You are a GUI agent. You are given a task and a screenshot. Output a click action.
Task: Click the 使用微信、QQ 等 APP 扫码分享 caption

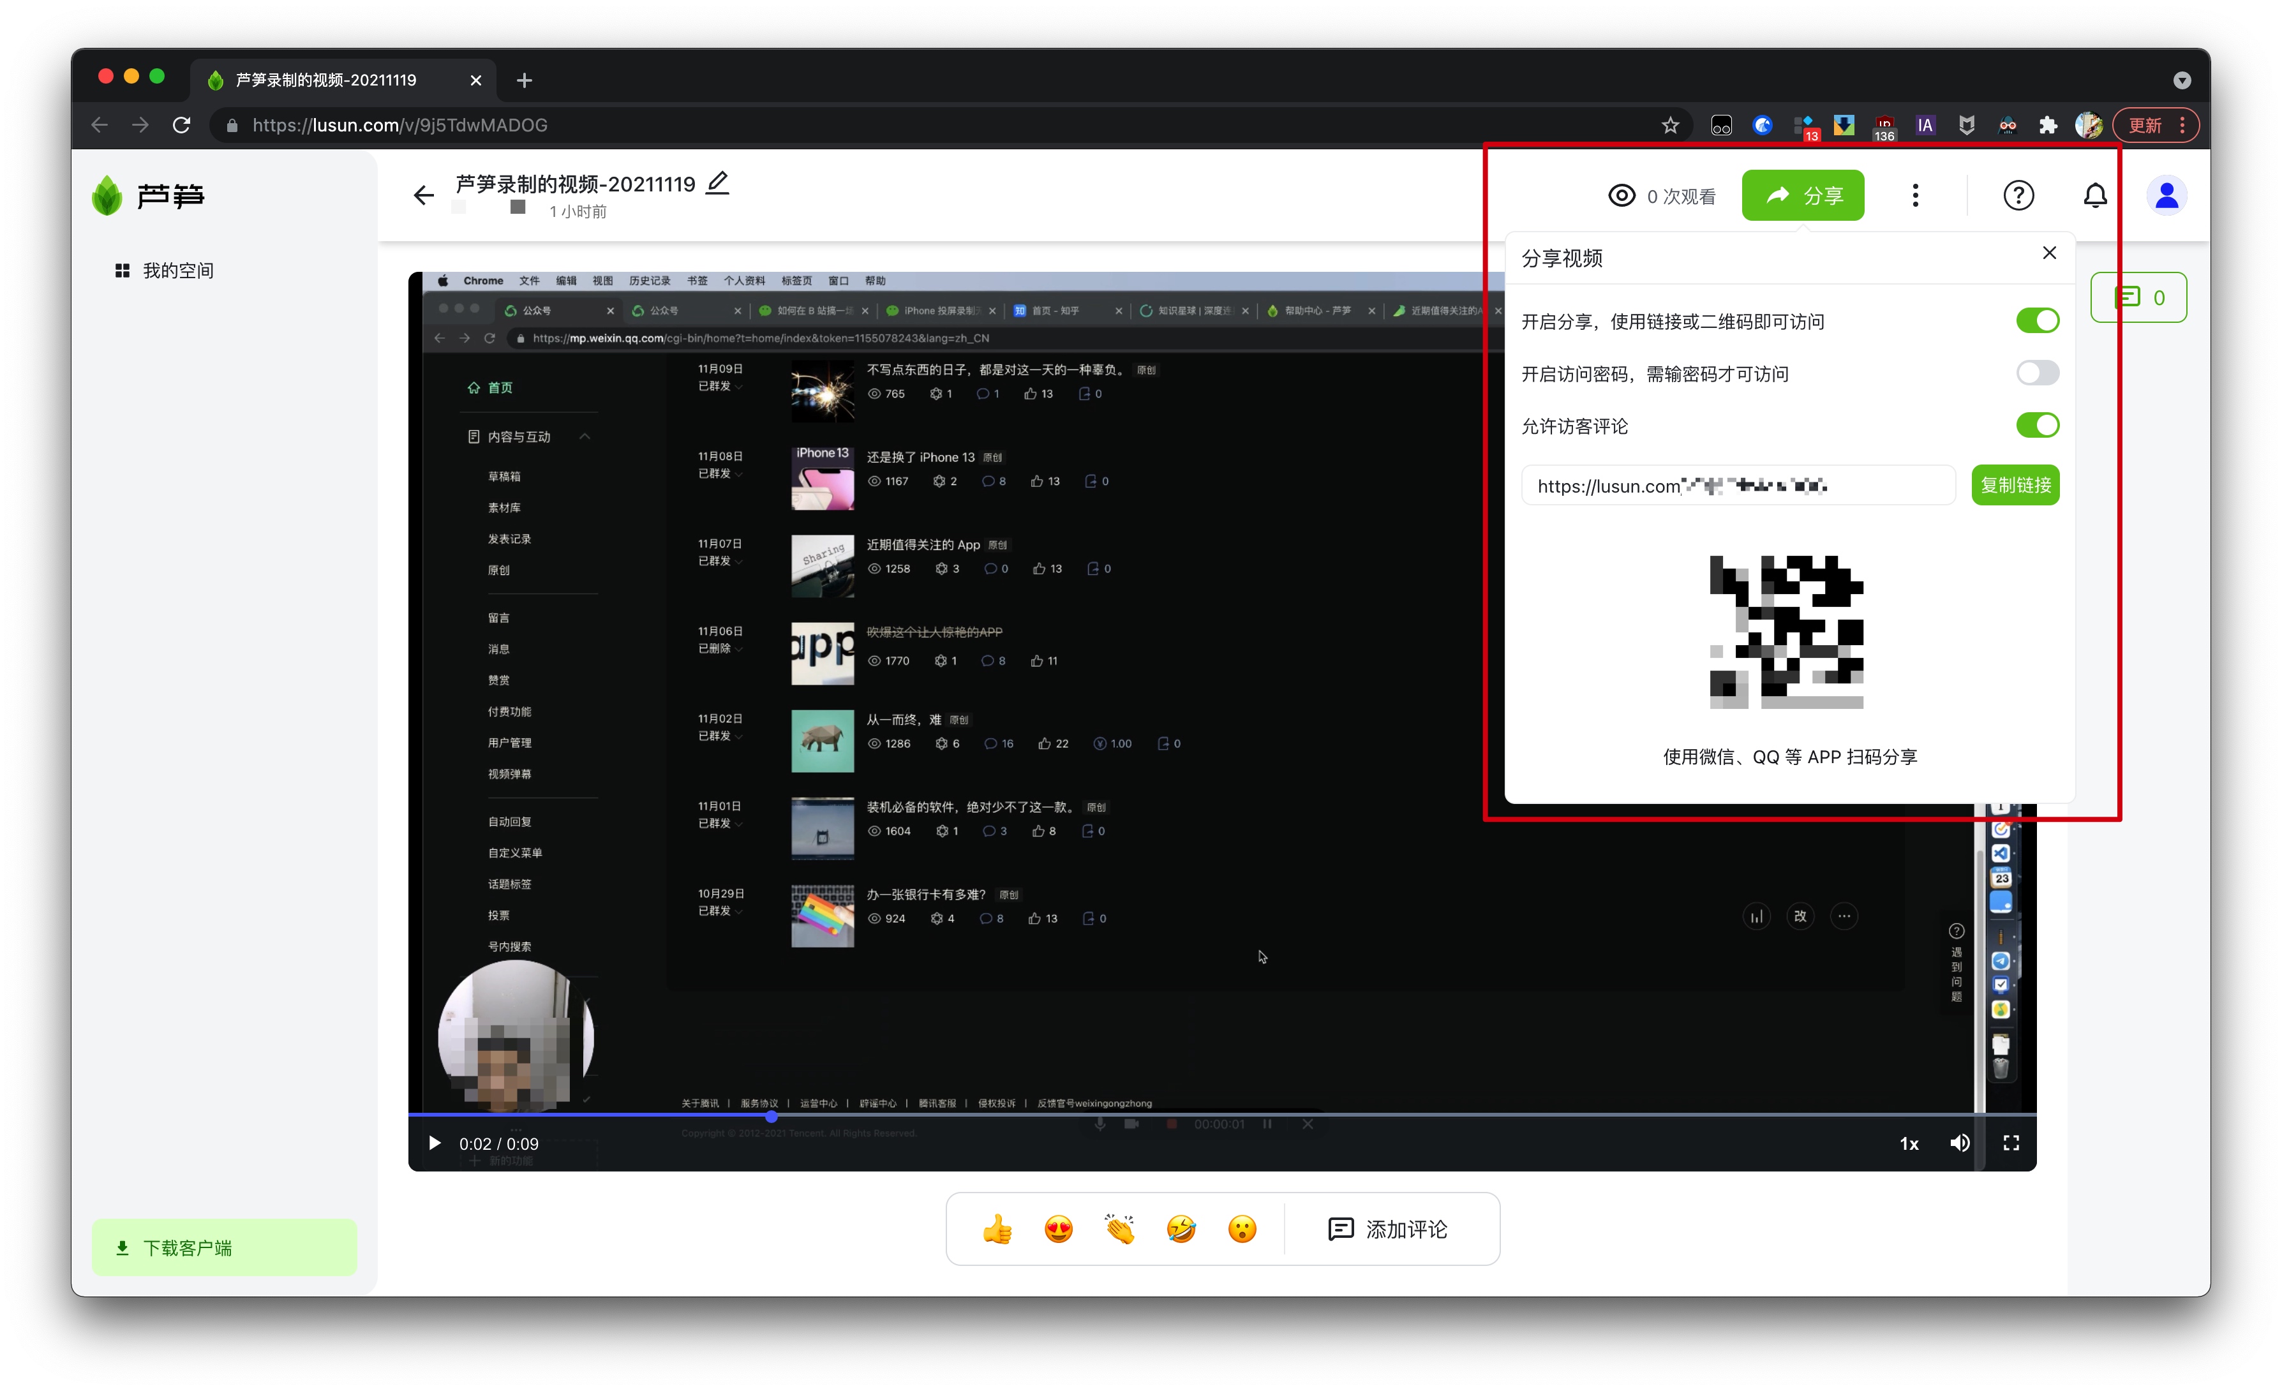click(1789, 757)
